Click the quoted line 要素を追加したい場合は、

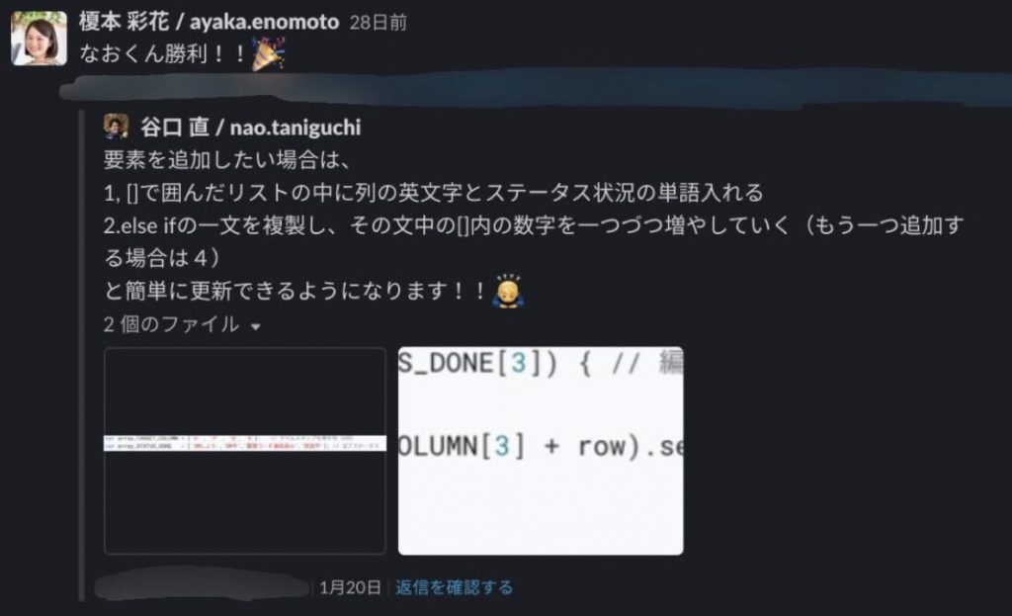pos(227,159)
